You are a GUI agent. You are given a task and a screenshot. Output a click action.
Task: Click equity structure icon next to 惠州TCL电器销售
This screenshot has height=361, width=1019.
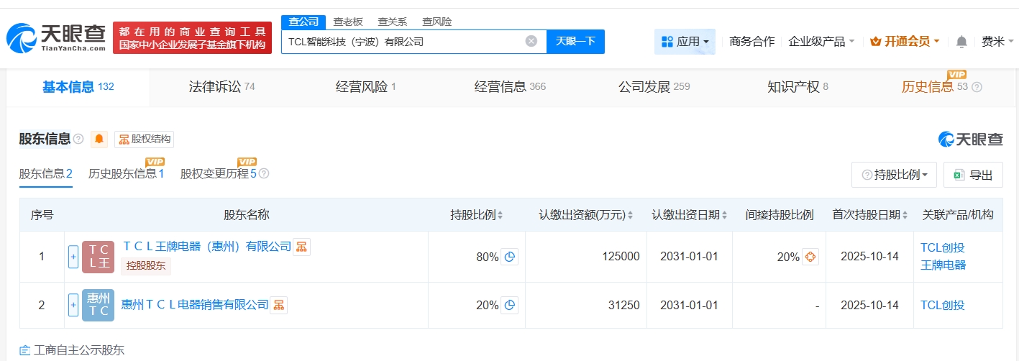coord(278,305)
